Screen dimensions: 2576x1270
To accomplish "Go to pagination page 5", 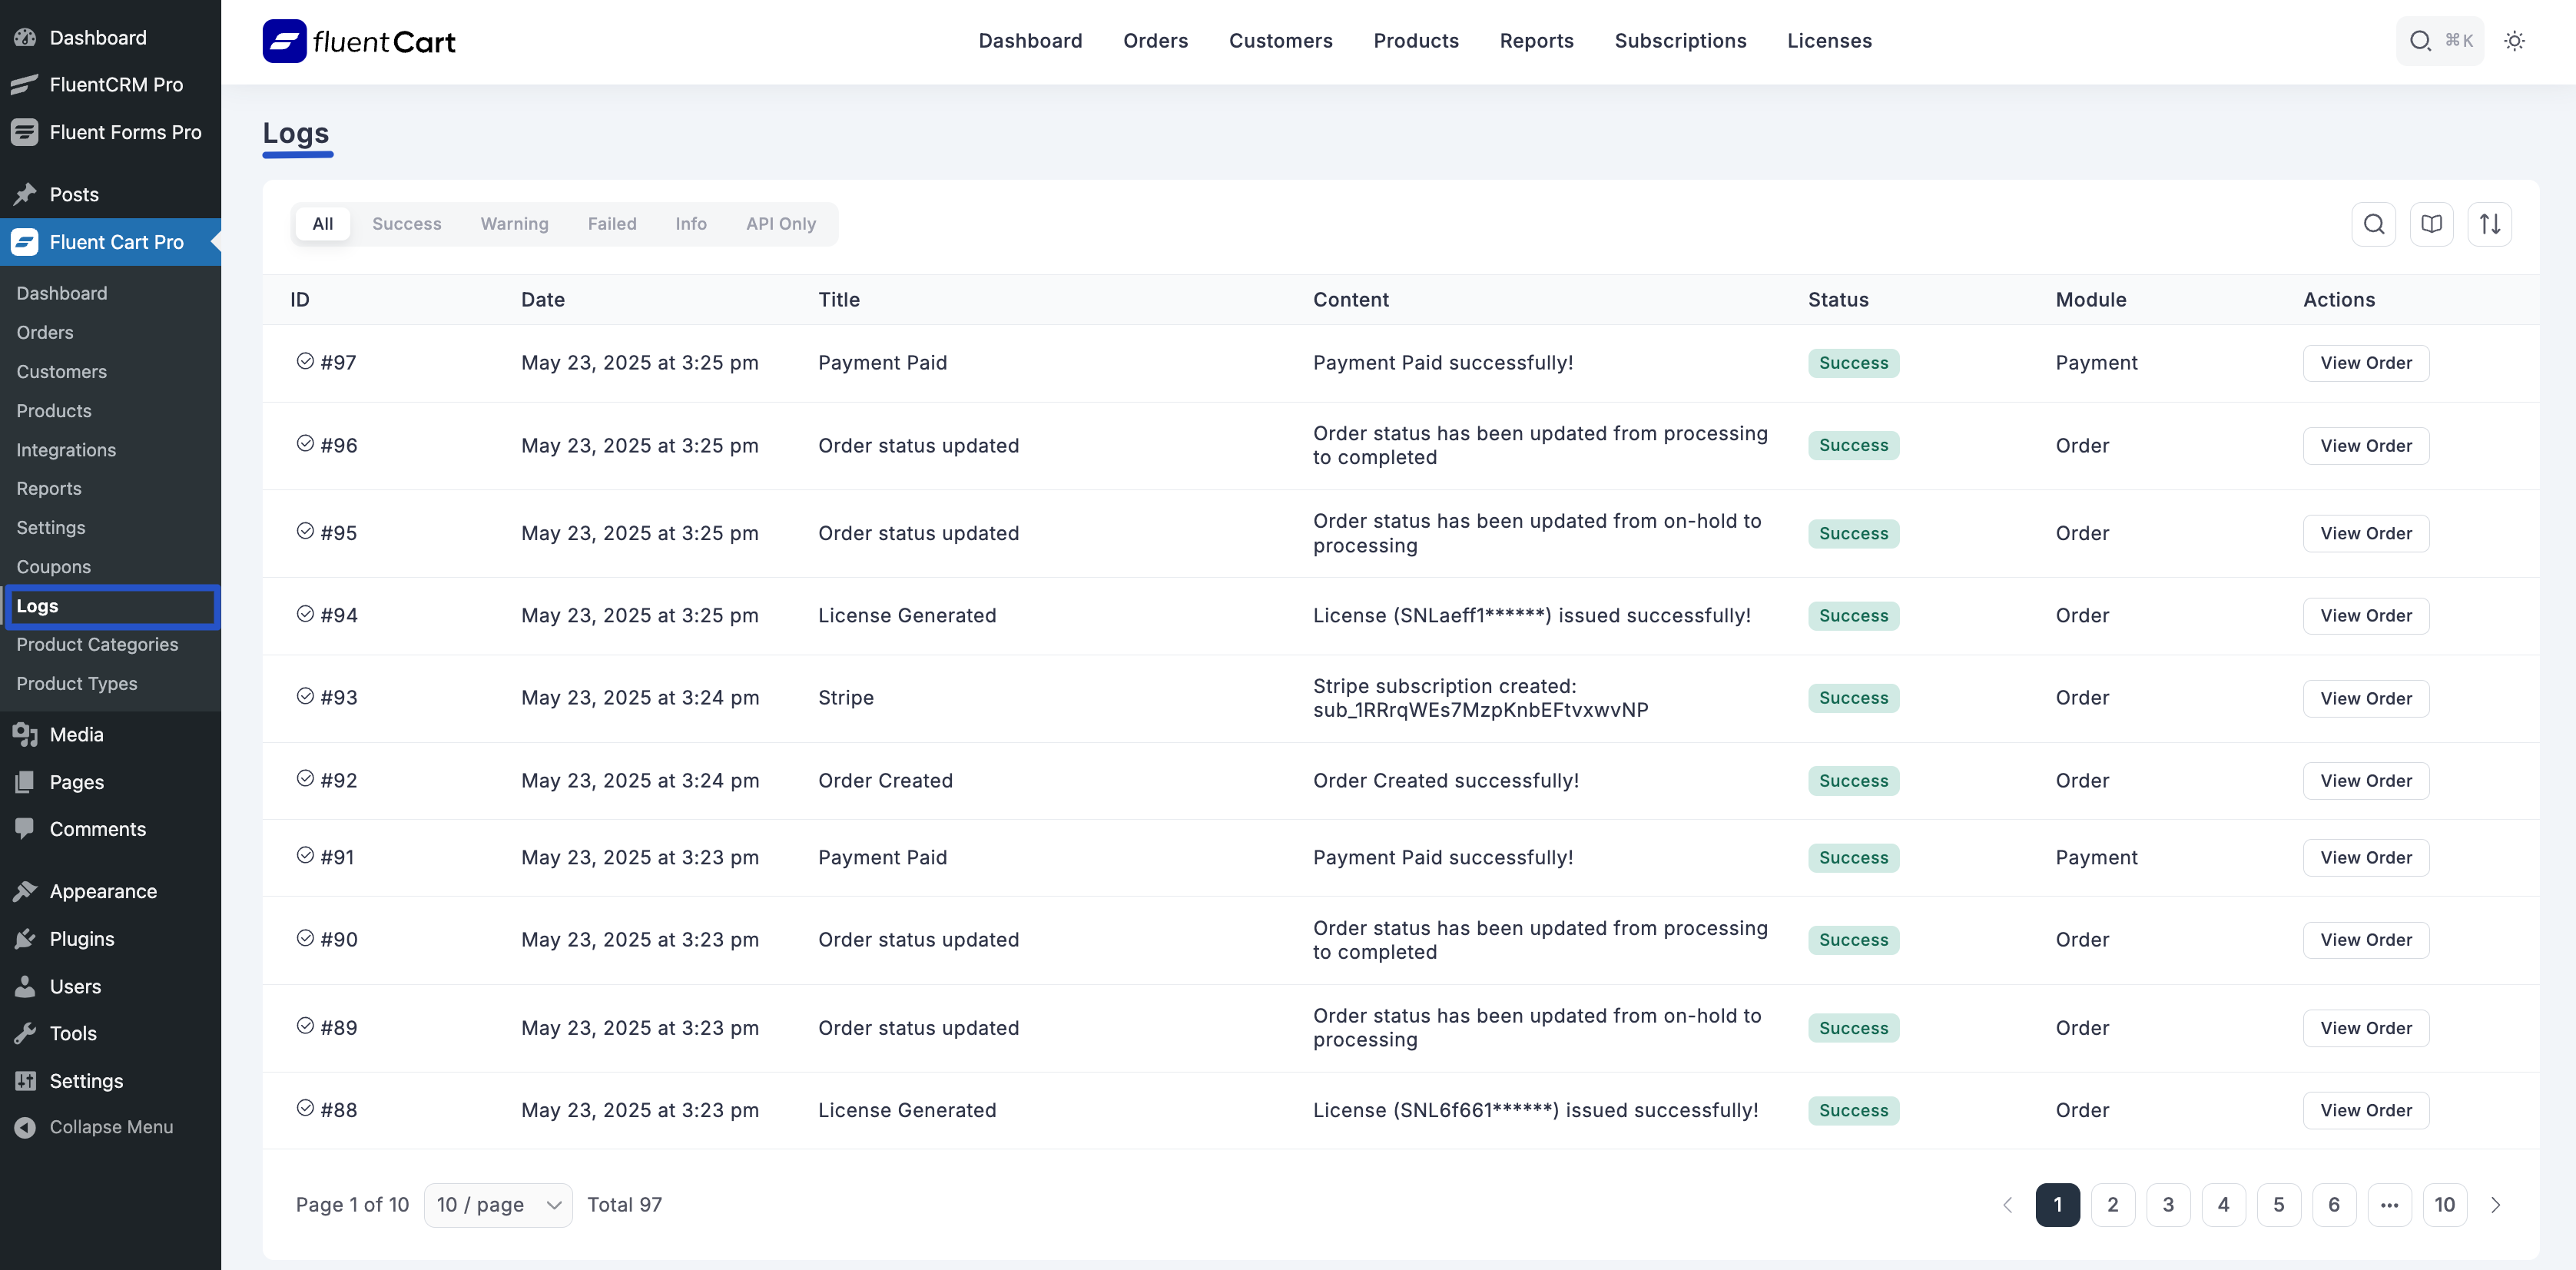I will click(x=2280, y=1205).
